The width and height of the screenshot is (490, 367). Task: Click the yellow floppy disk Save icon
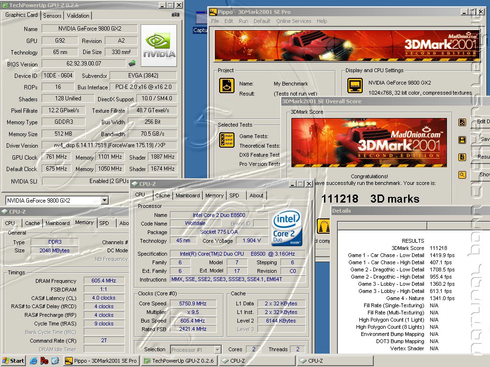pos(462,140)
